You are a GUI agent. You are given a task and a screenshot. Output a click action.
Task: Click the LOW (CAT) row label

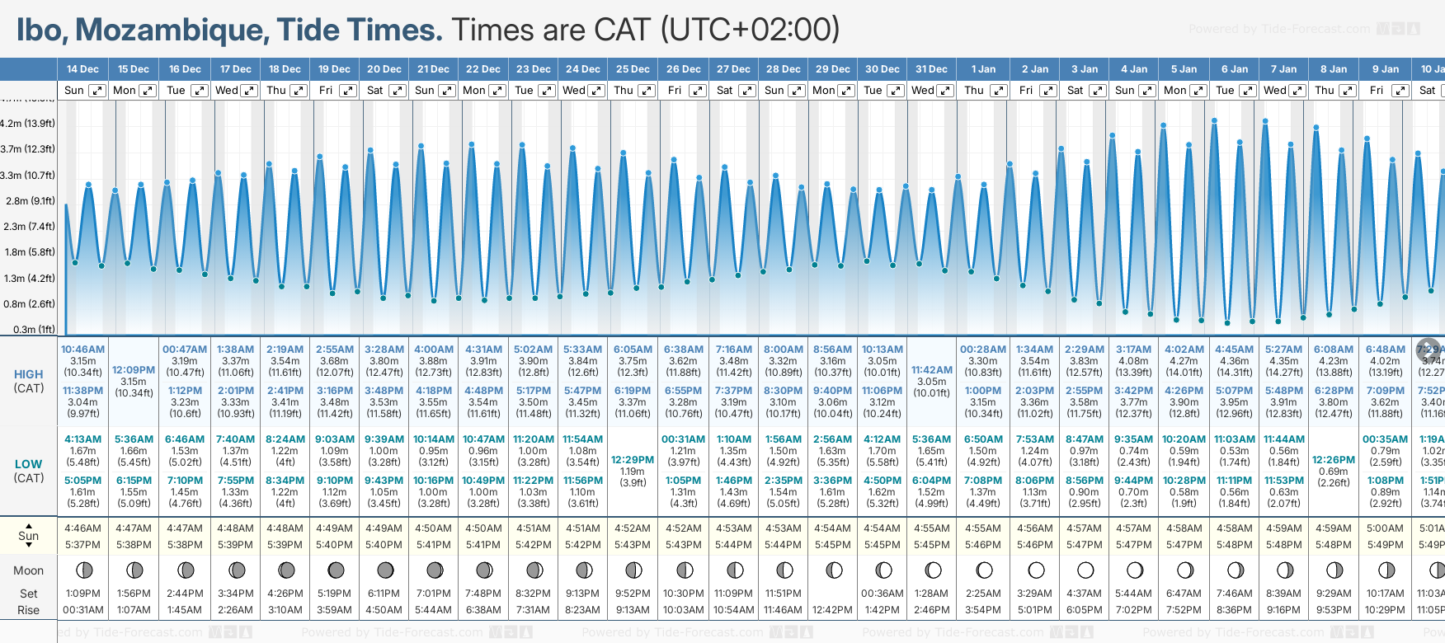point(29,471)
